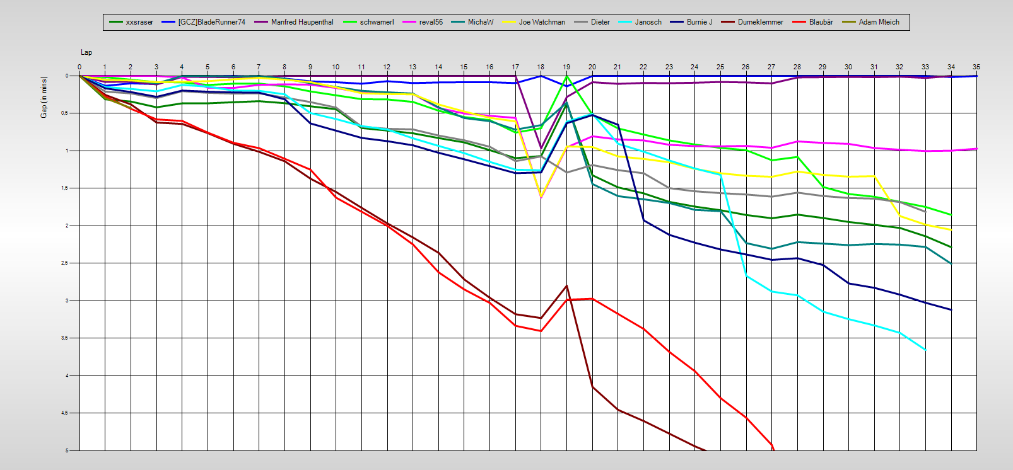Image resolution: width=1013 pixels, height=470 pixels.
Task: Select the reval56 legend entry
Action: pos(423,22)
